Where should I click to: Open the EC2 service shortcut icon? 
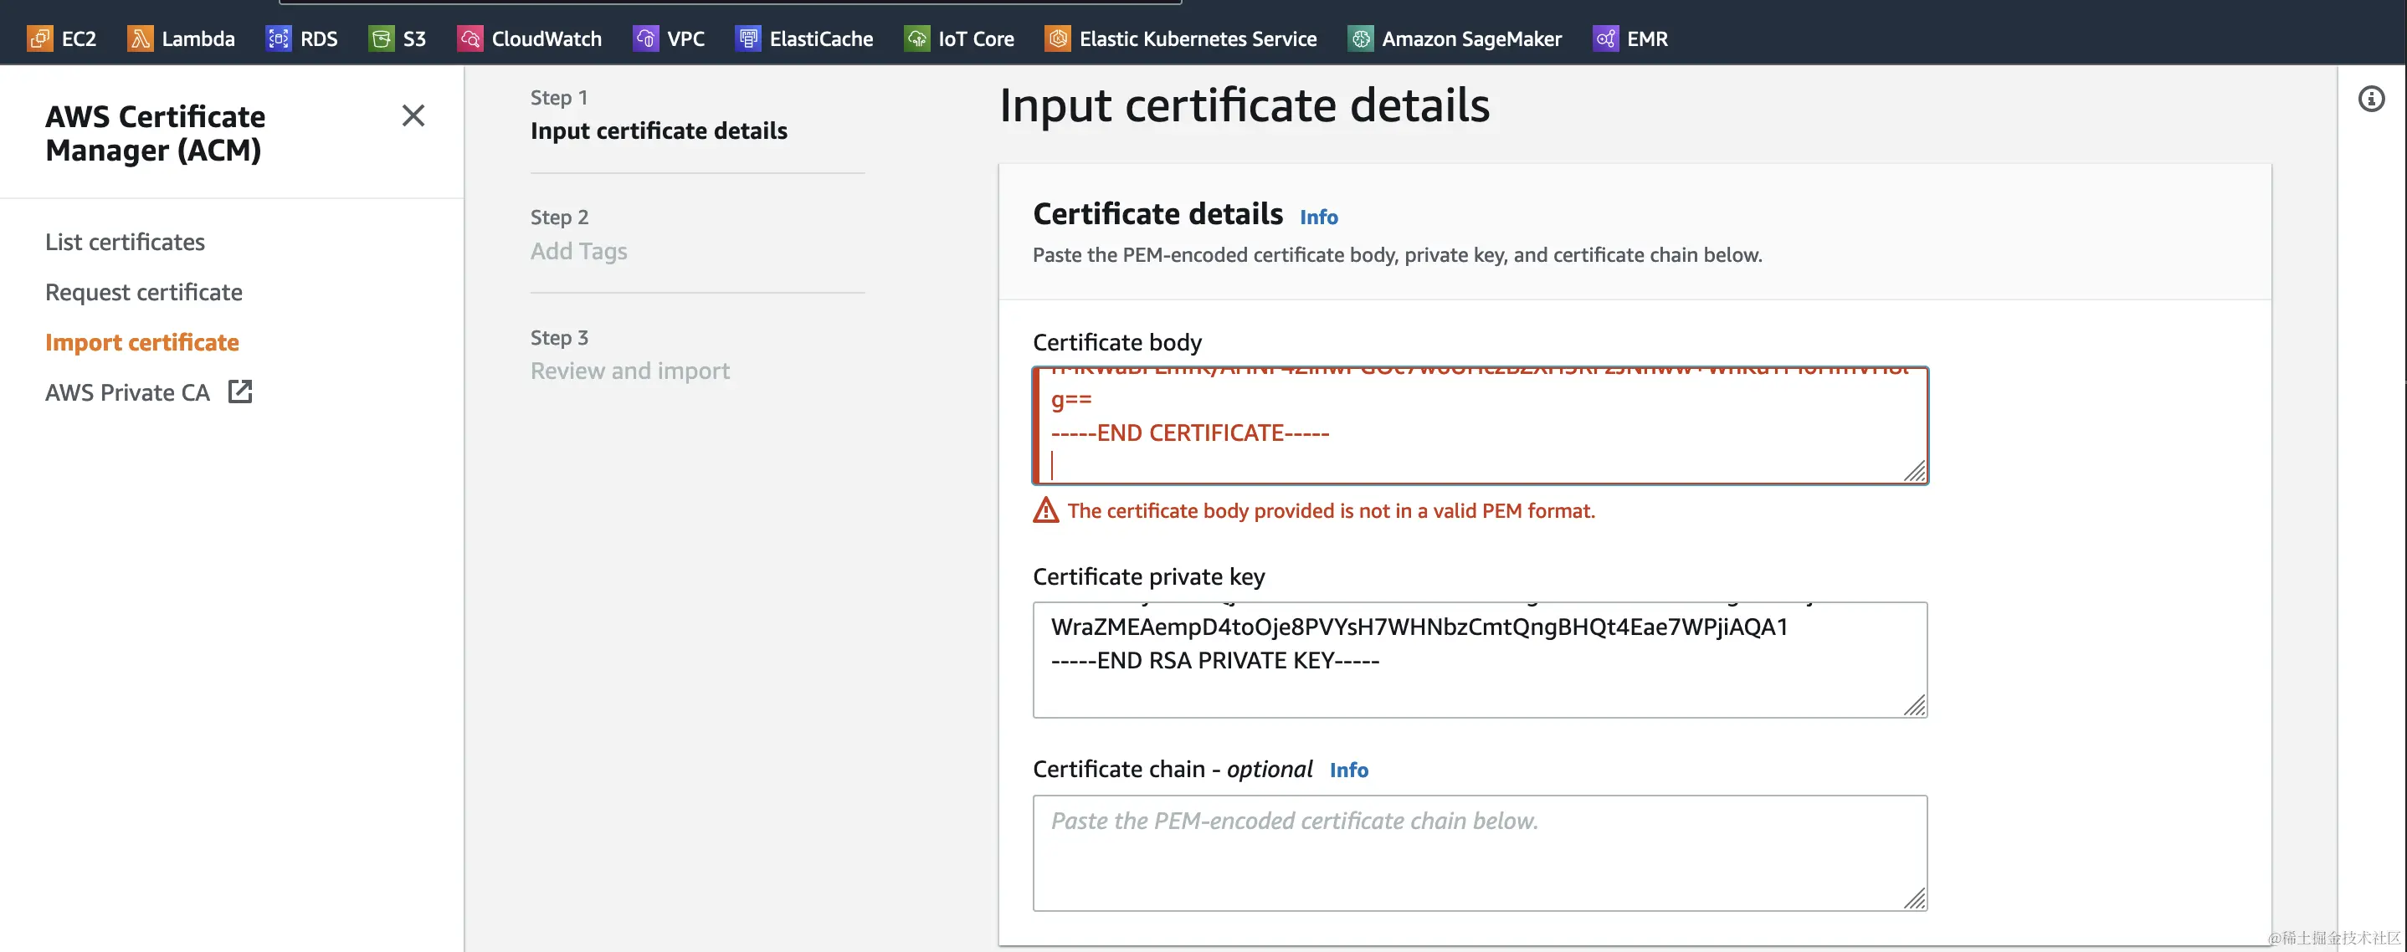[40, 38]
